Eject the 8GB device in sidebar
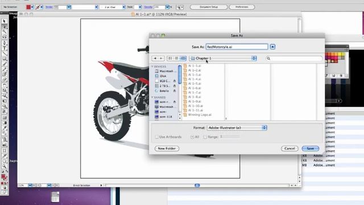The image size is (364, 205). coord(175,81)
